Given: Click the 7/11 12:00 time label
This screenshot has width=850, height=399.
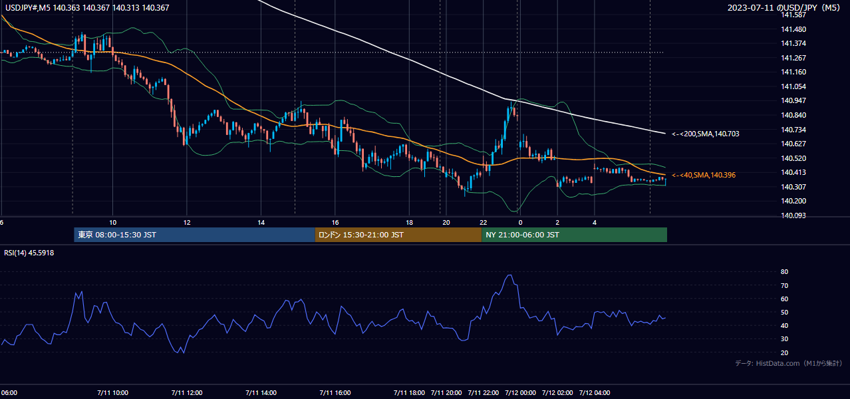Looking at the screenshot, I should 186,393.
